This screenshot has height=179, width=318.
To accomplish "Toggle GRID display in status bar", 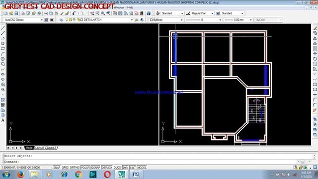I will 65,168.
